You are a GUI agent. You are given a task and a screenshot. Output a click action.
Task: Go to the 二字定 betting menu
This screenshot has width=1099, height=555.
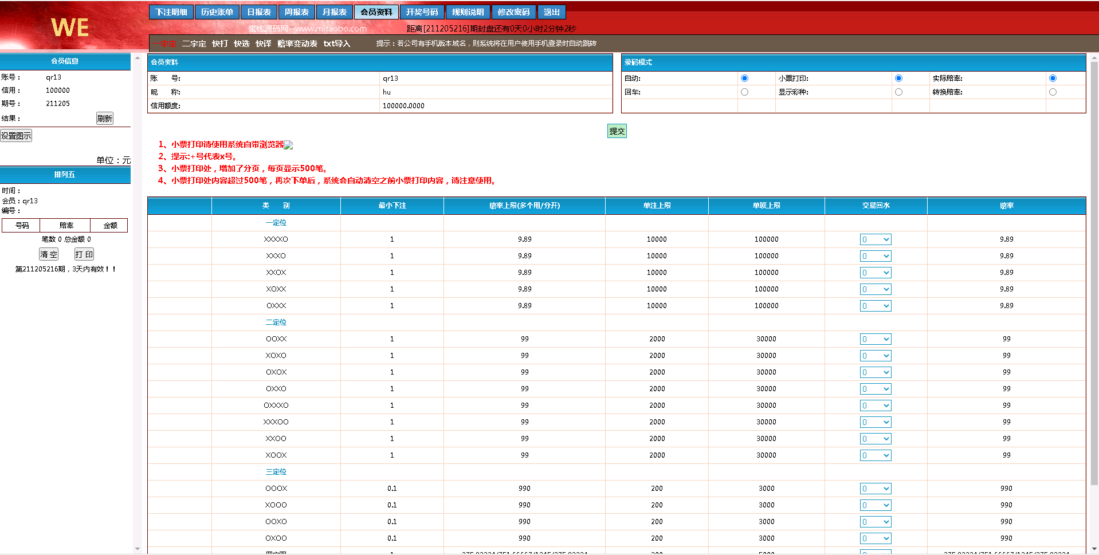tap(194, 44)
